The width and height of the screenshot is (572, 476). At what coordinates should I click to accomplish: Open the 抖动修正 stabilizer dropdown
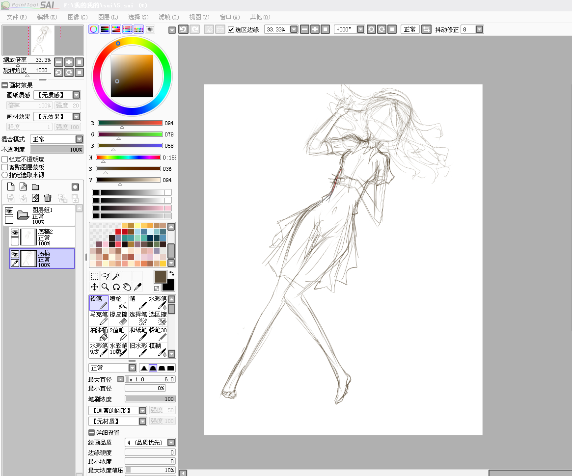click(x=479, y=29)
